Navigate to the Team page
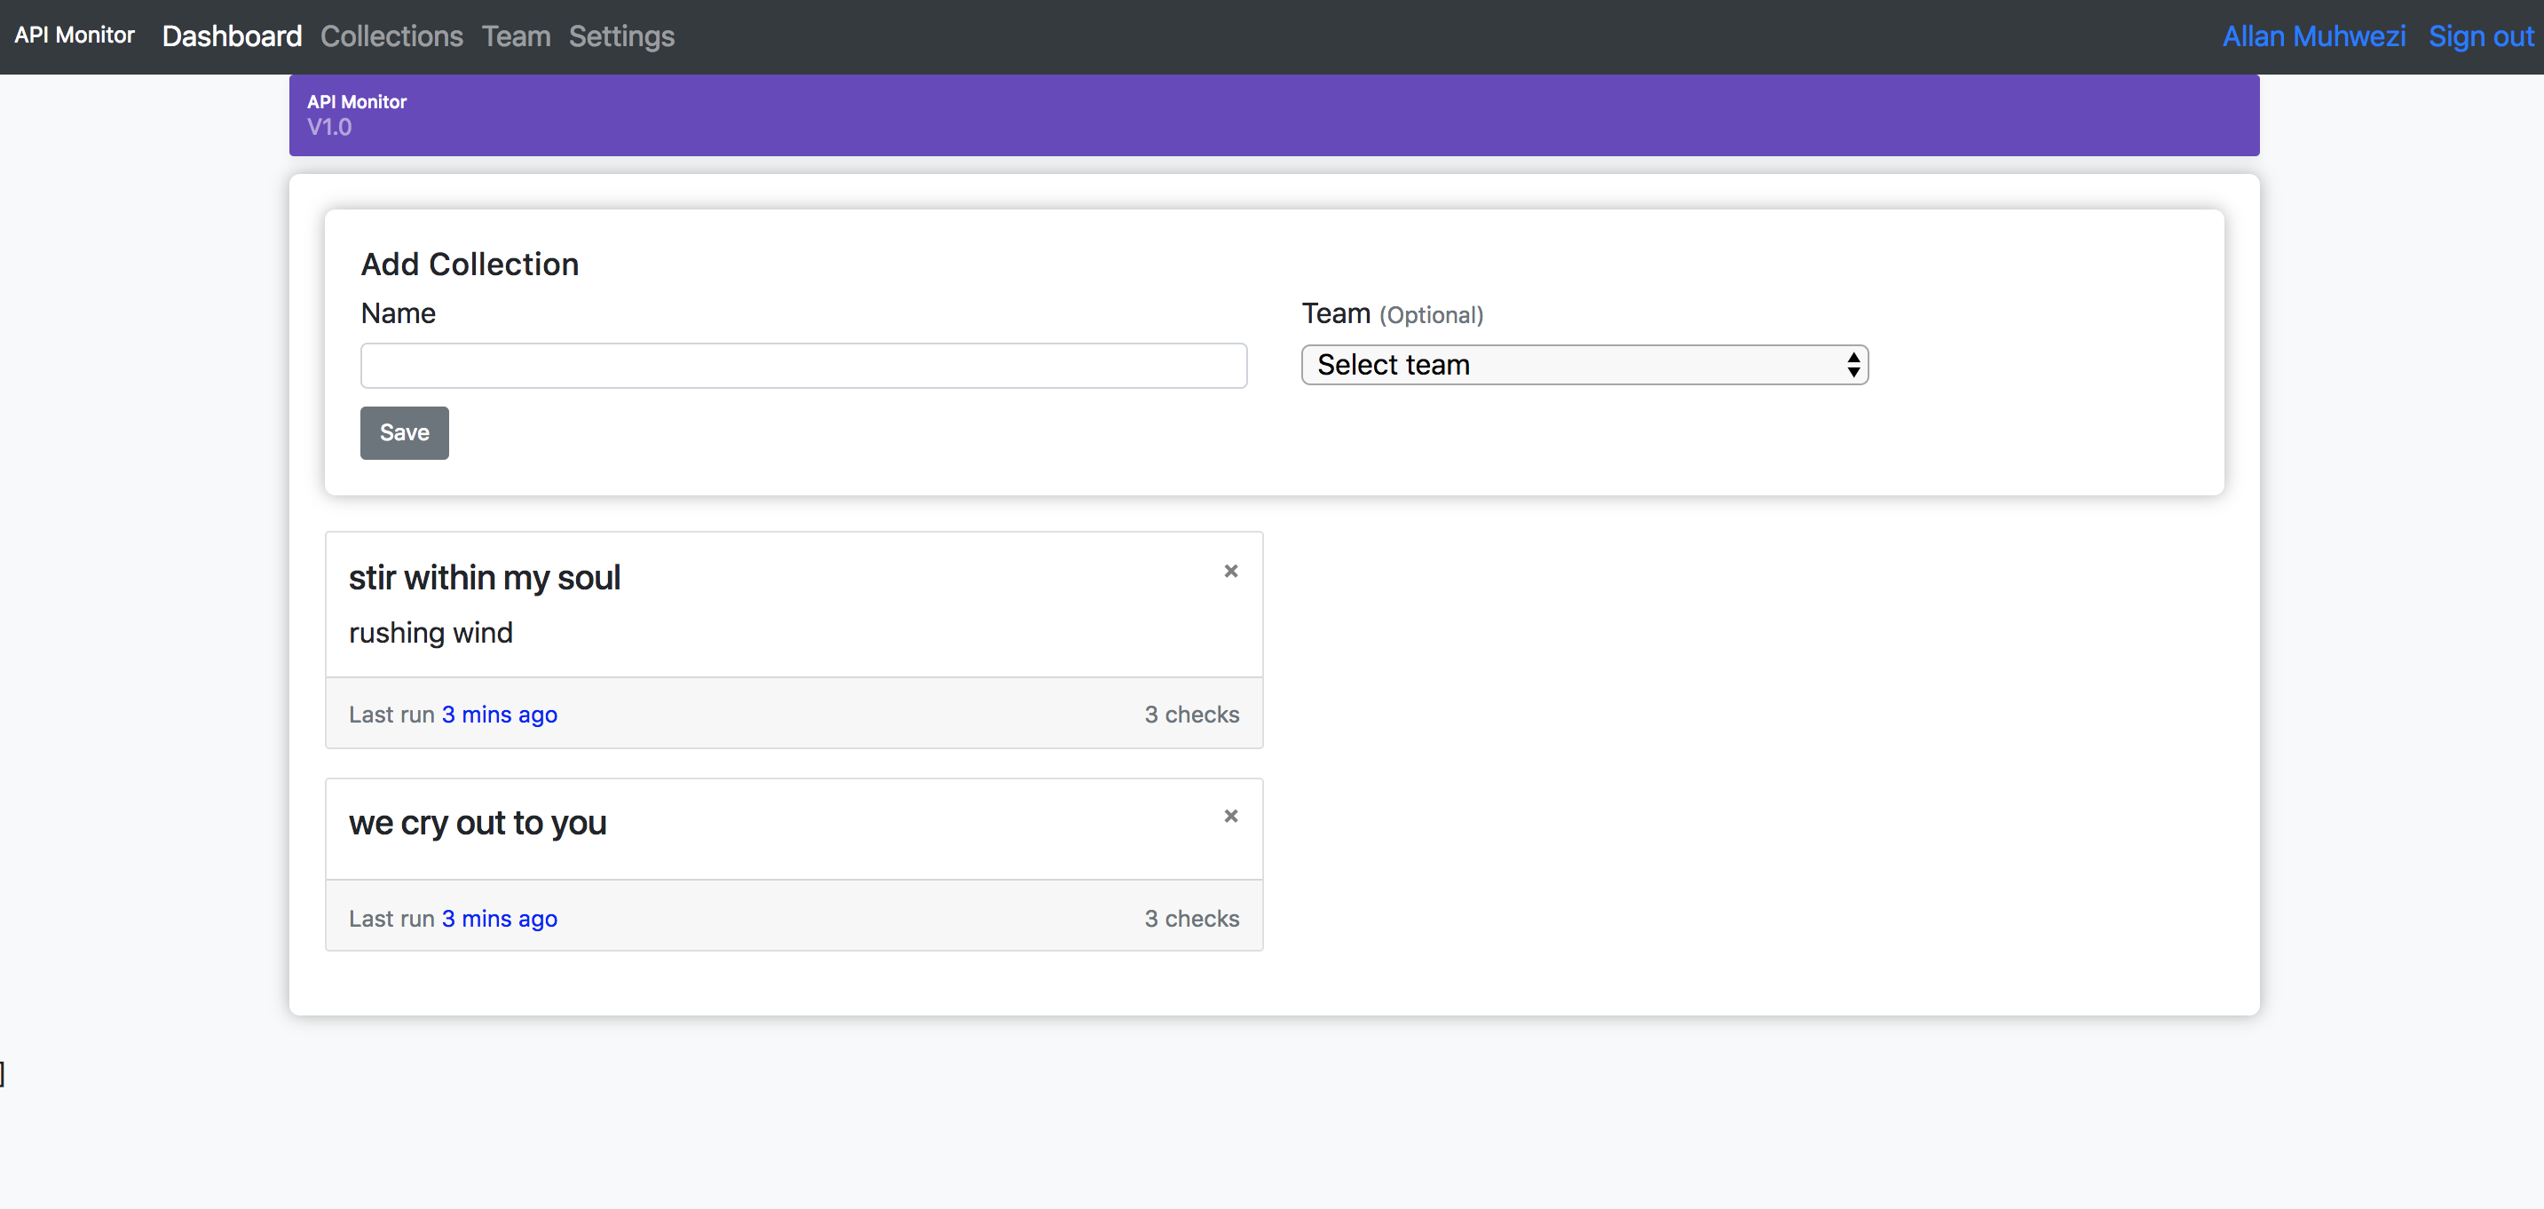 coord(516,36)
